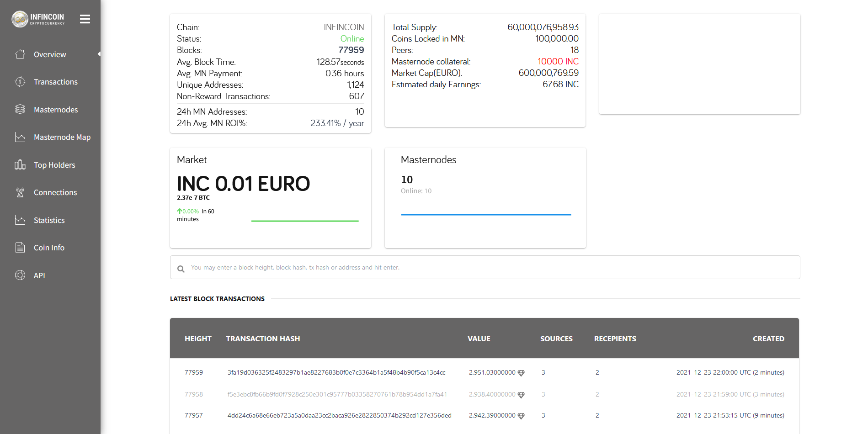The height and width of the screenshot is (434, 868).
Task: Open block height 77959
Action: [x=194, y=372]
